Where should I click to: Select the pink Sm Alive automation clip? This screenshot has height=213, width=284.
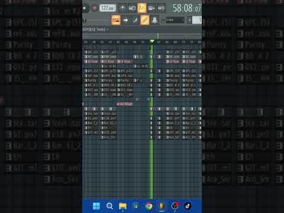tap(125, 104)
